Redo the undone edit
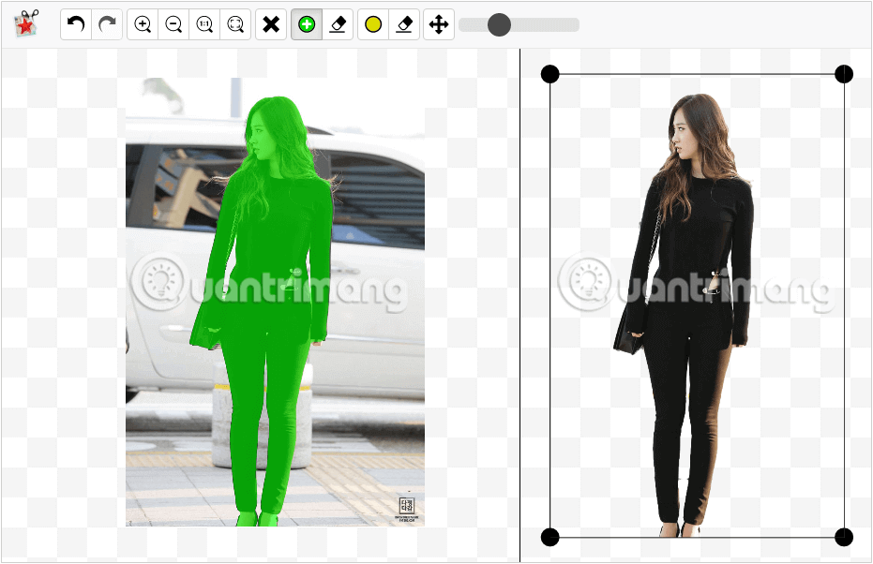Screen dimensions: 873x564 [107, 24]
